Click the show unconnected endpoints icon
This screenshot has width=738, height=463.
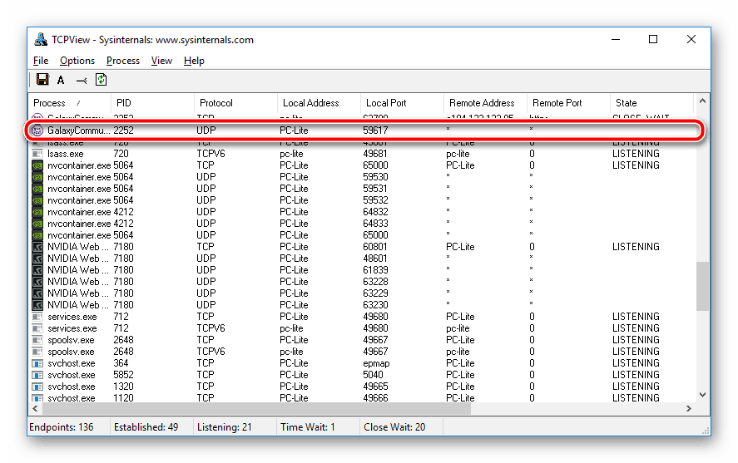(81, 80)
